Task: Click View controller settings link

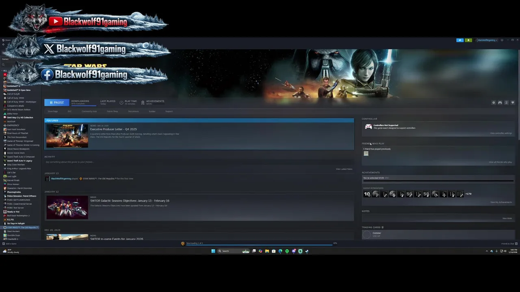Action: point(501,133)
